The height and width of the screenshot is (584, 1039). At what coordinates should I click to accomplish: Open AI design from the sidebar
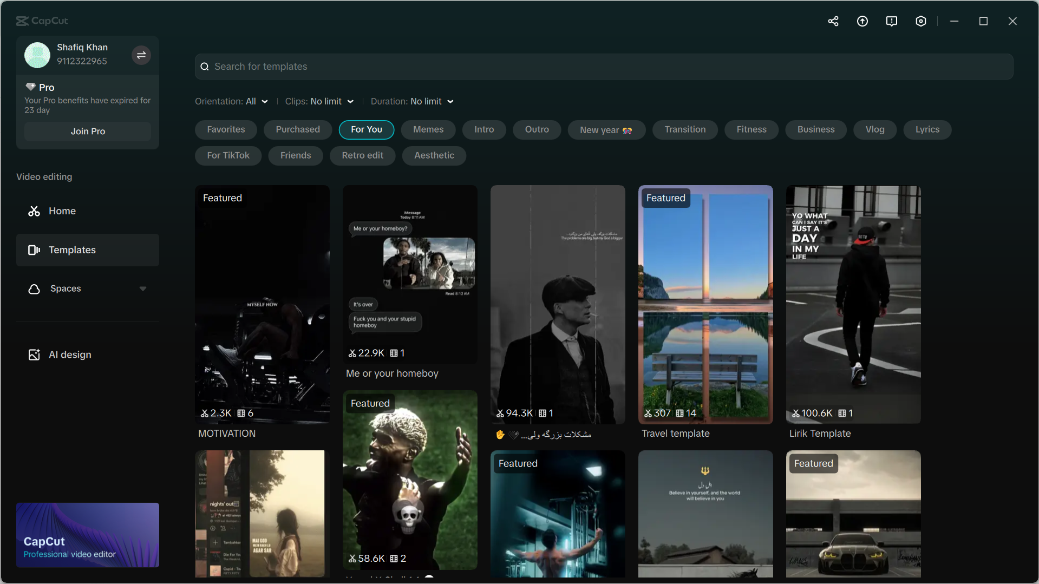click(x=70, y=355)
